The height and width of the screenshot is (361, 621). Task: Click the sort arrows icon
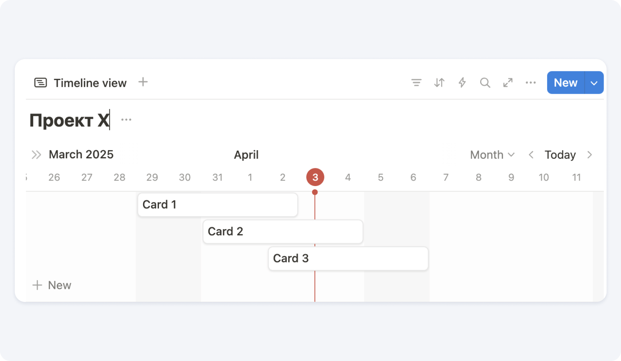(439, 83)
